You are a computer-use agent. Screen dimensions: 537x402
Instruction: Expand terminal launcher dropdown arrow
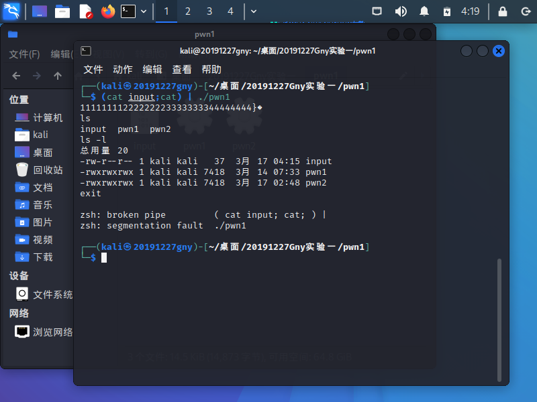pyautogui.click(x=144, y=11)
